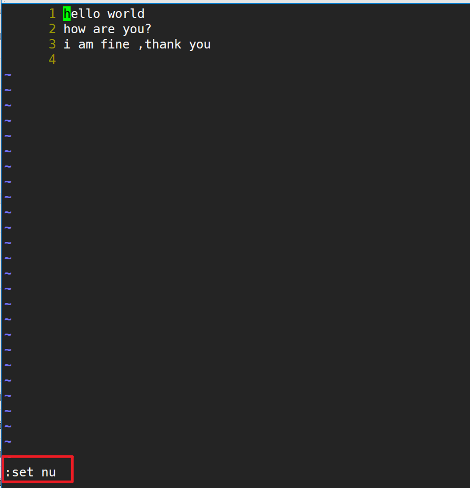This screenshot has width=470, height=488.
Task: Click 'you?' at end of line 2
Action: tap(137, 30)
